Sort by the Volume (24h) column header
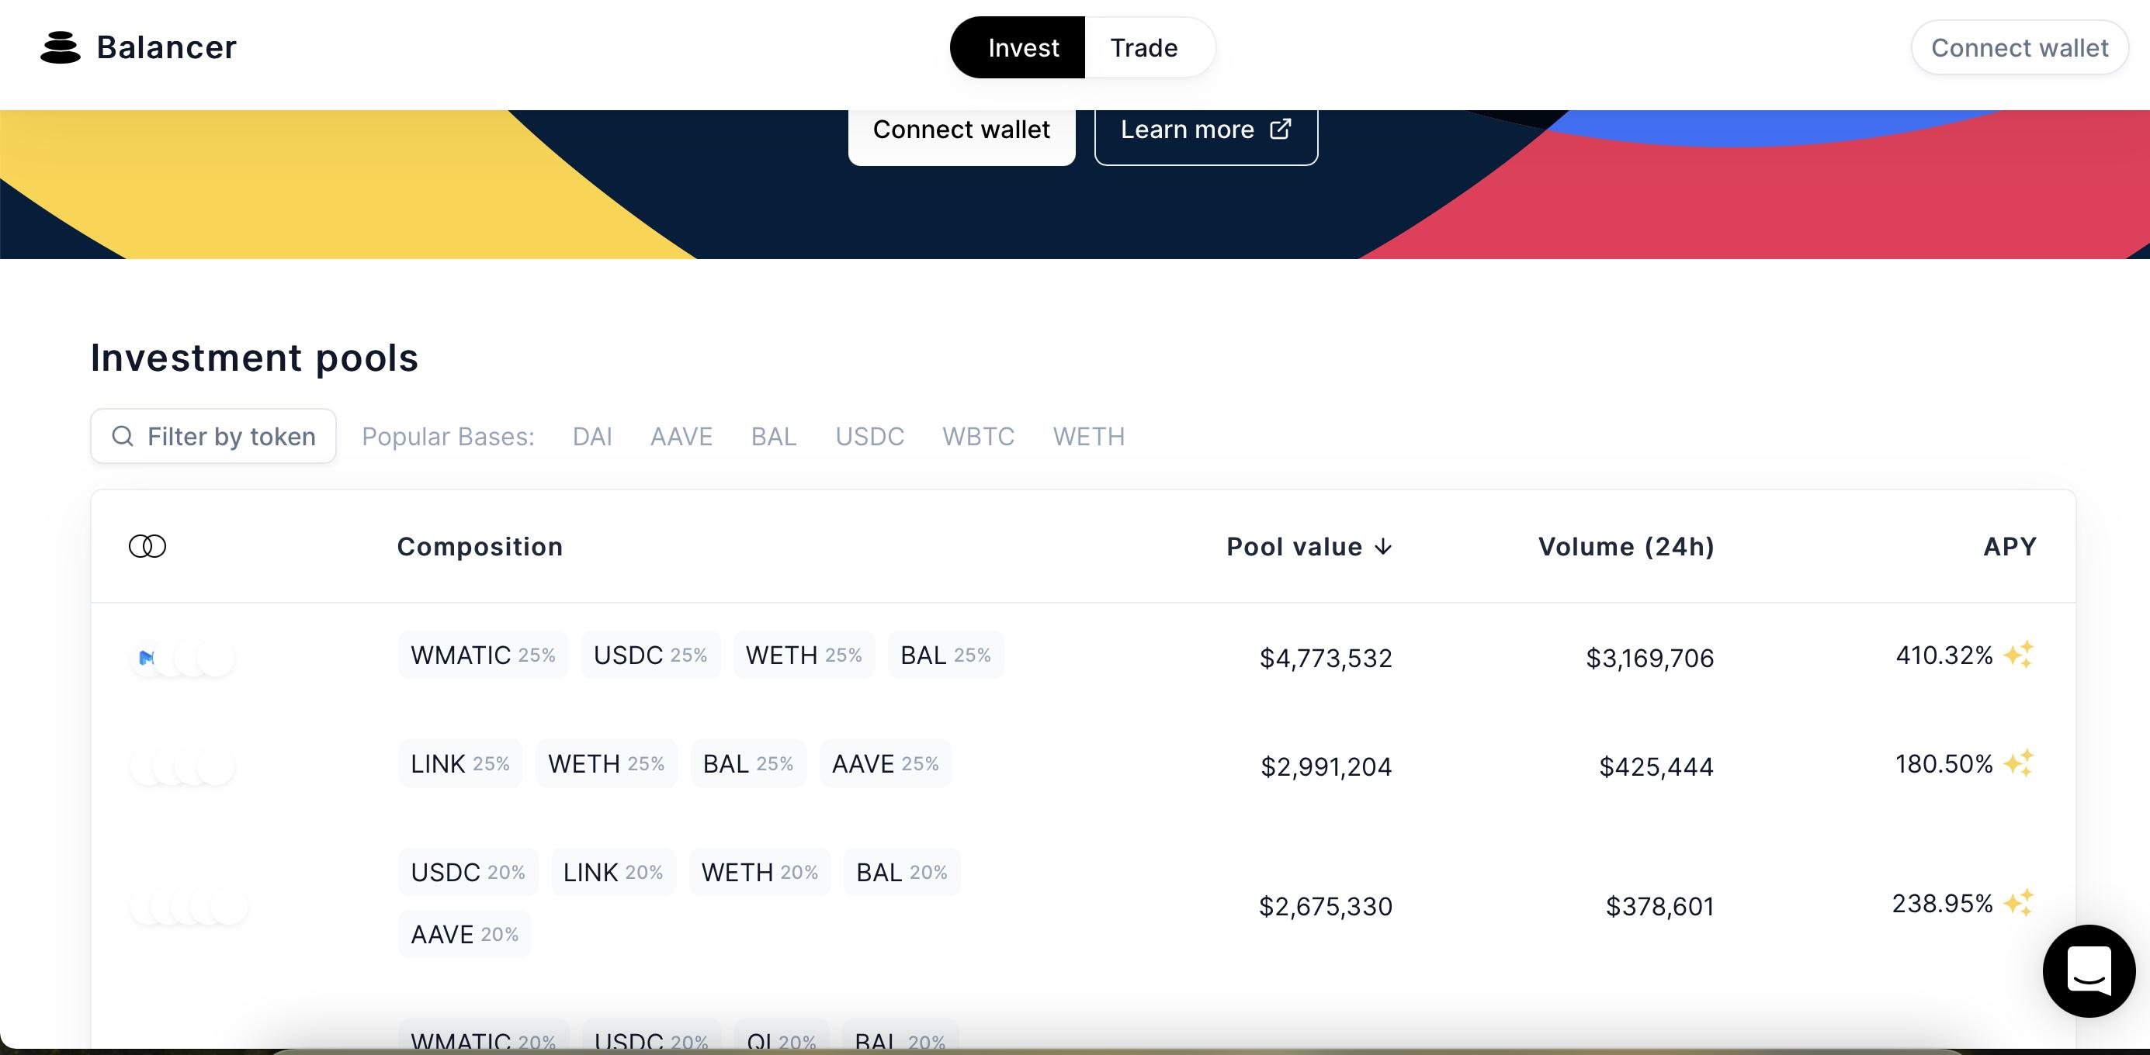The height and width of the screenshot is (1055, 2150). (1625, 546)
